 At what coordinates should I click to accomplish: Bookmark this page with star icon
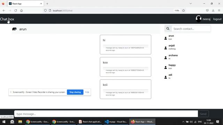click(x=184, y=10)
